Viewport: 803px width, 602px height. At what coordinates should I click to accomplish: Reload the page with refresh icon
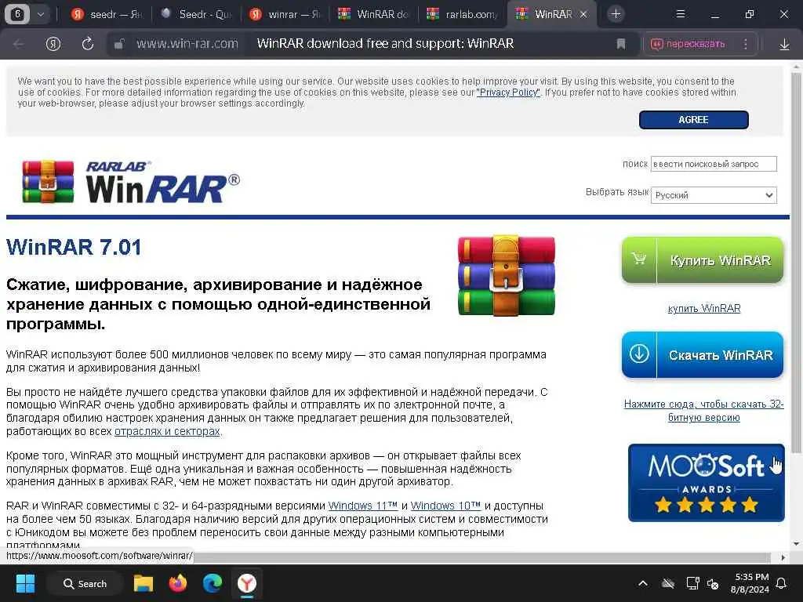point(88,44)
